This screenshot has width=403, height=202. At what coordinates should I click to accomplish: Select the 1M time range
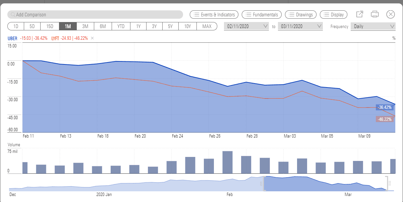click(68, 26)
